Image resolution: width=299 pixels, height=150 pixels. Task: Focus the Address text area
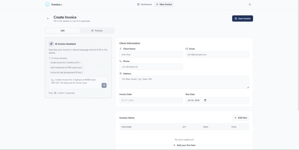pos(184,82)
